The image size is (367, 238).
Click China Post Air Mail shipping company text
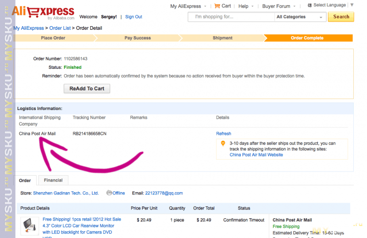click(x=37, y=133)
